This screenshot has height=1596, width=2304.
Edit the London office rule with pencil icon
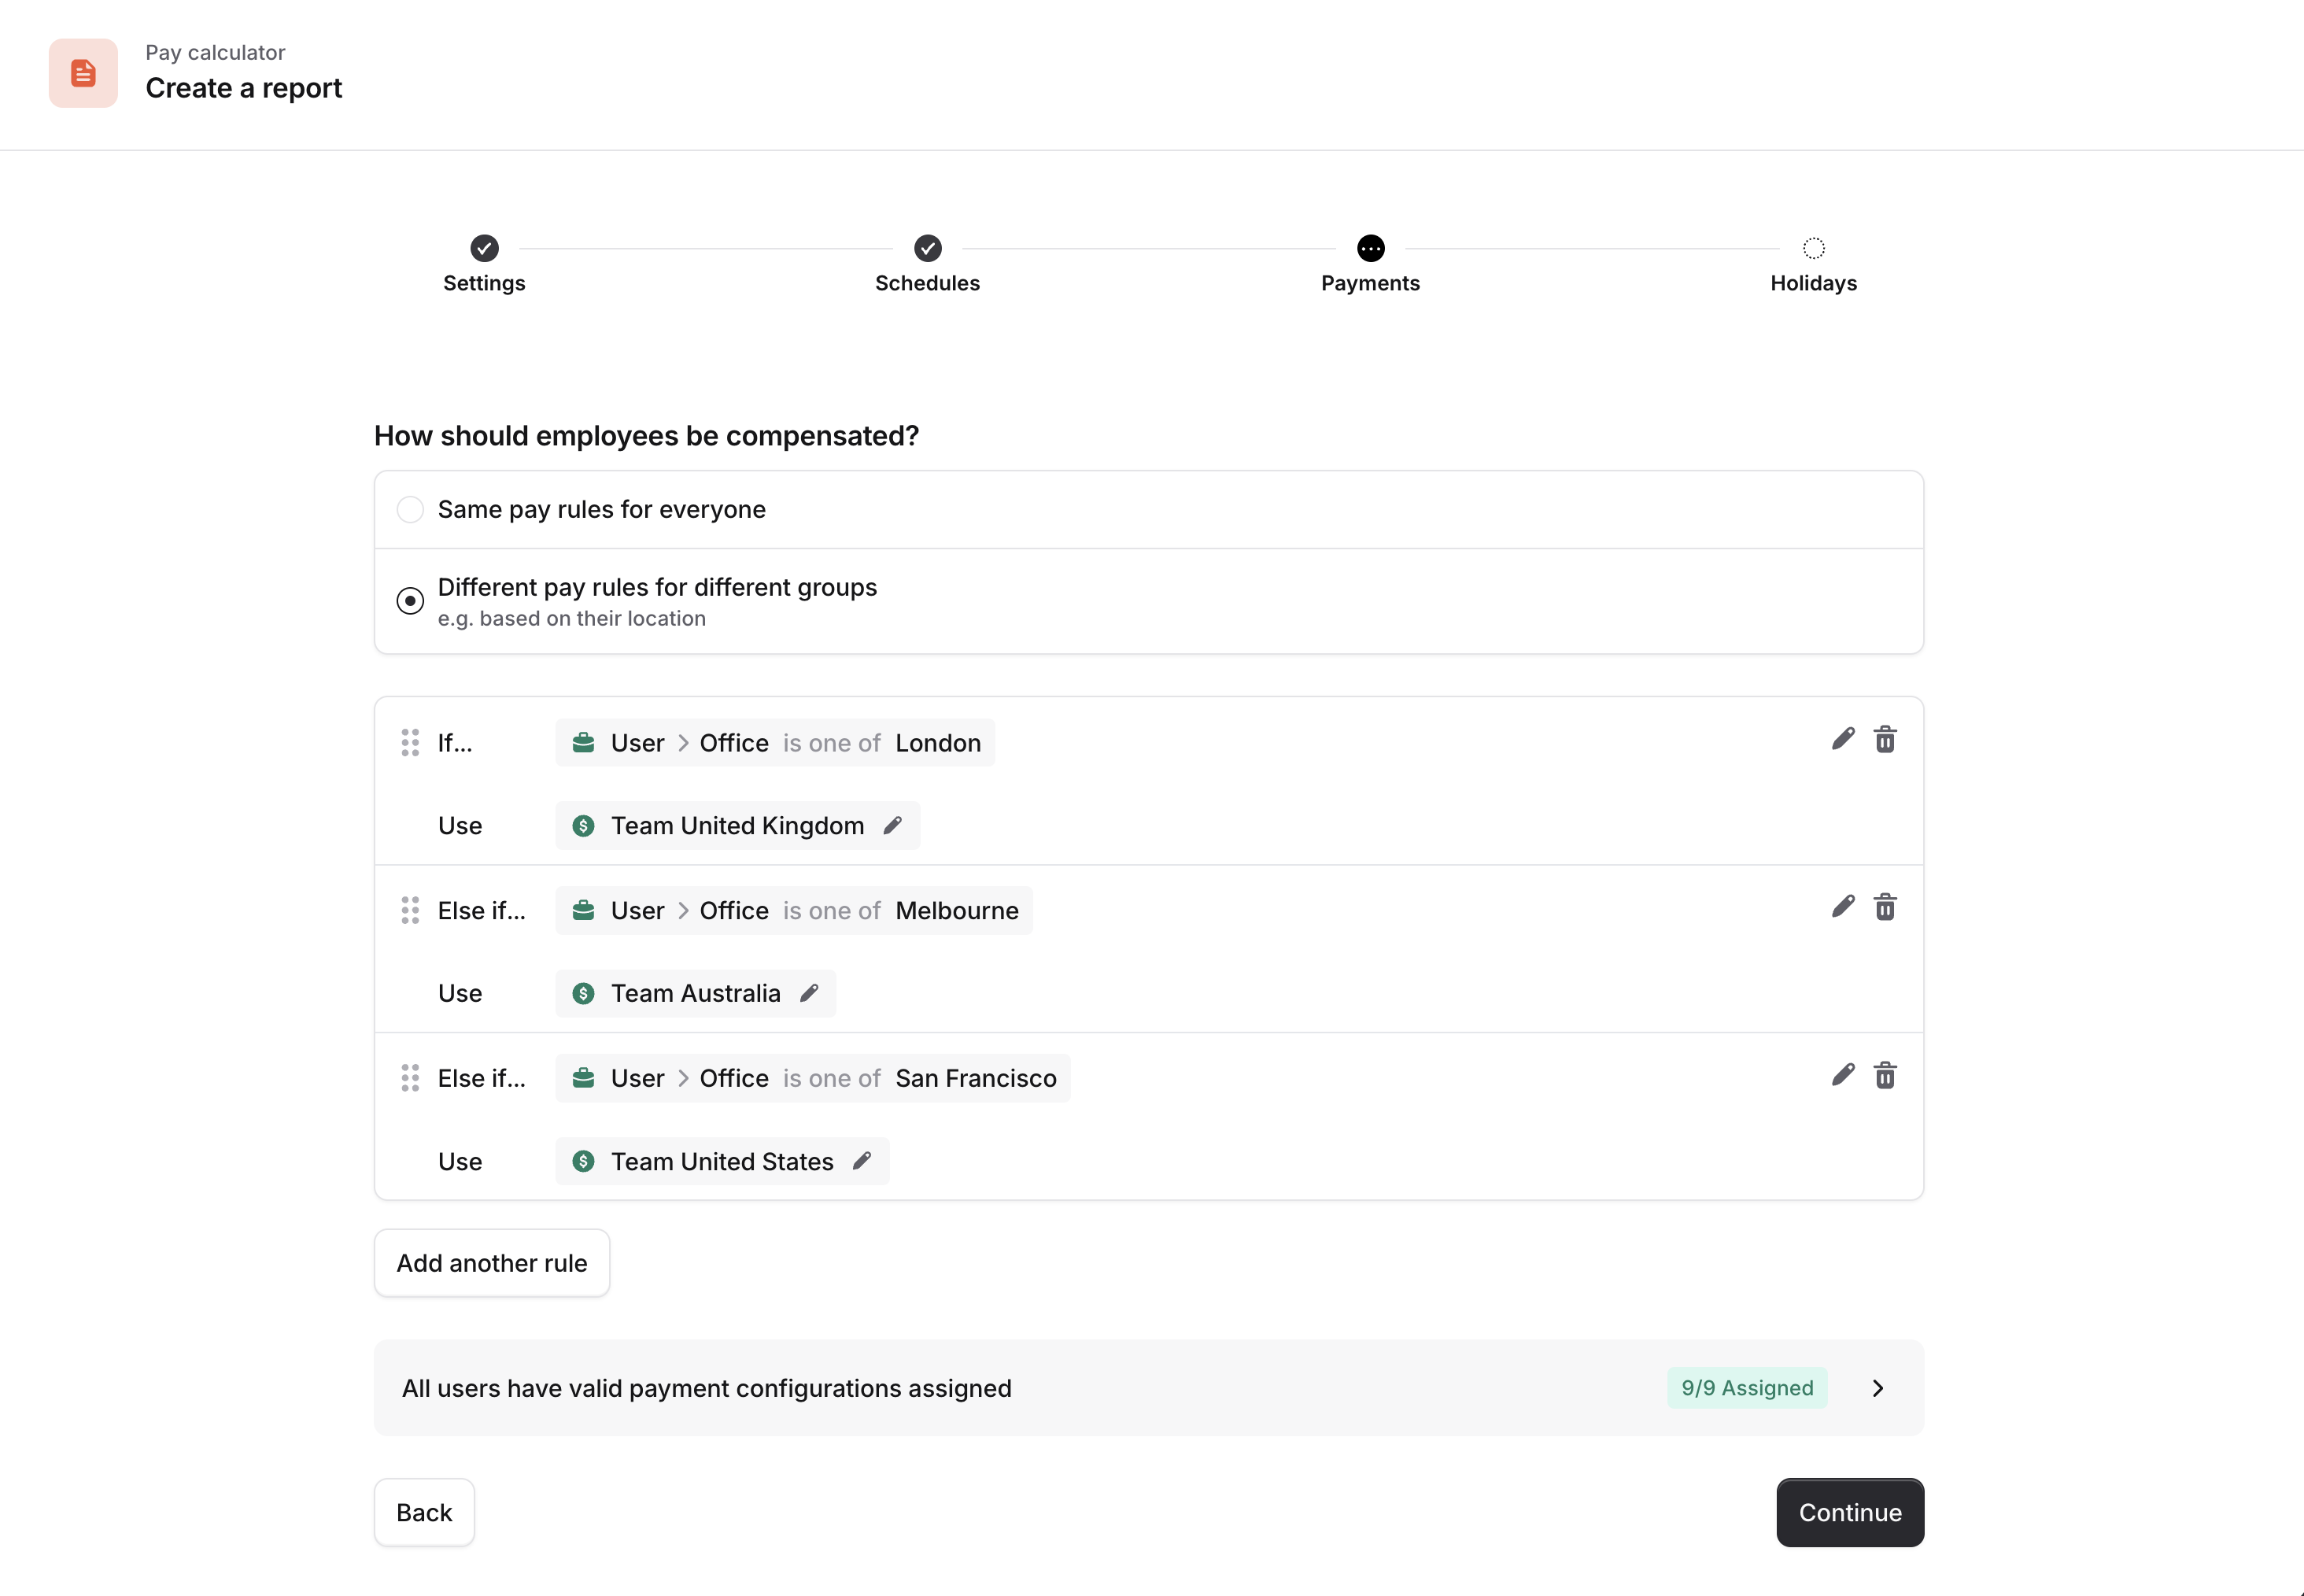tap(1843, 740)
